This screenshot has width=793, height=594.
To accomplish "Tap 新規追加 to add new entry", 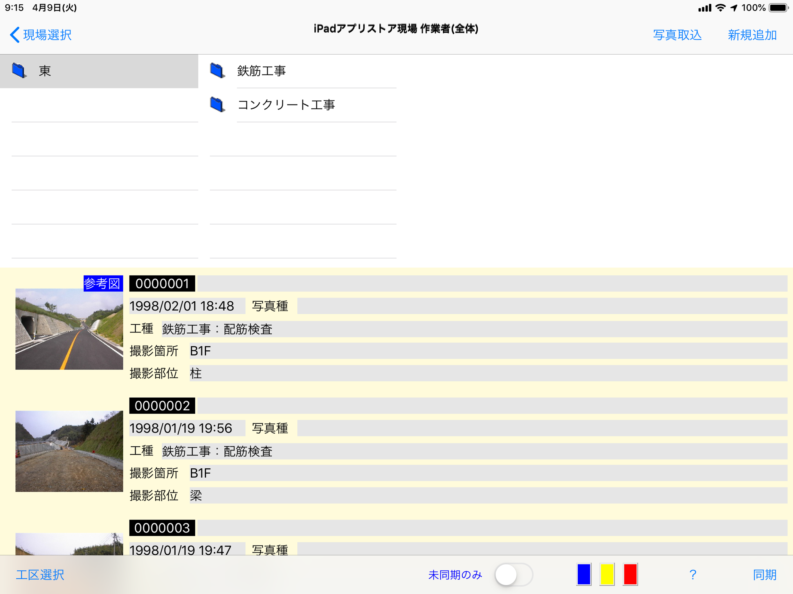I will click(x=752, y=35).
